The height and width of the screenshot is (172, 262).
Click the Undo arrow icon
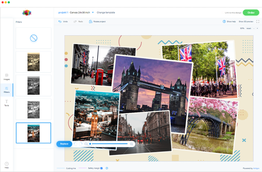tap(60, 22)
